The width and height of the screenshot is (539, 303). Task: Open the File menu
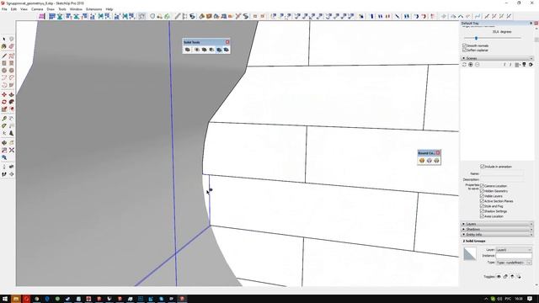tap(4, 9)
